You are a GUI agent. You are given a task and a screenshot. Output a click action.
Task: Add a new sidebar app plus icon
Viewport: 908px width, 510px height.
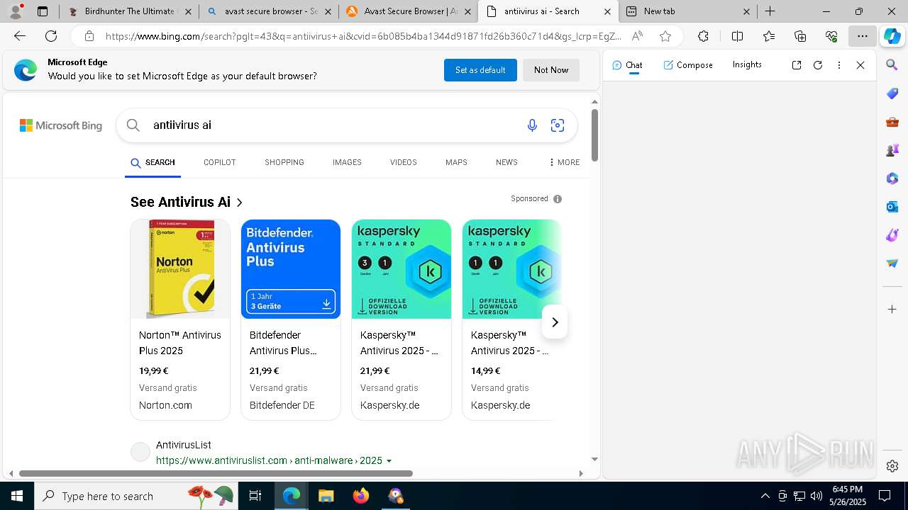892,310
